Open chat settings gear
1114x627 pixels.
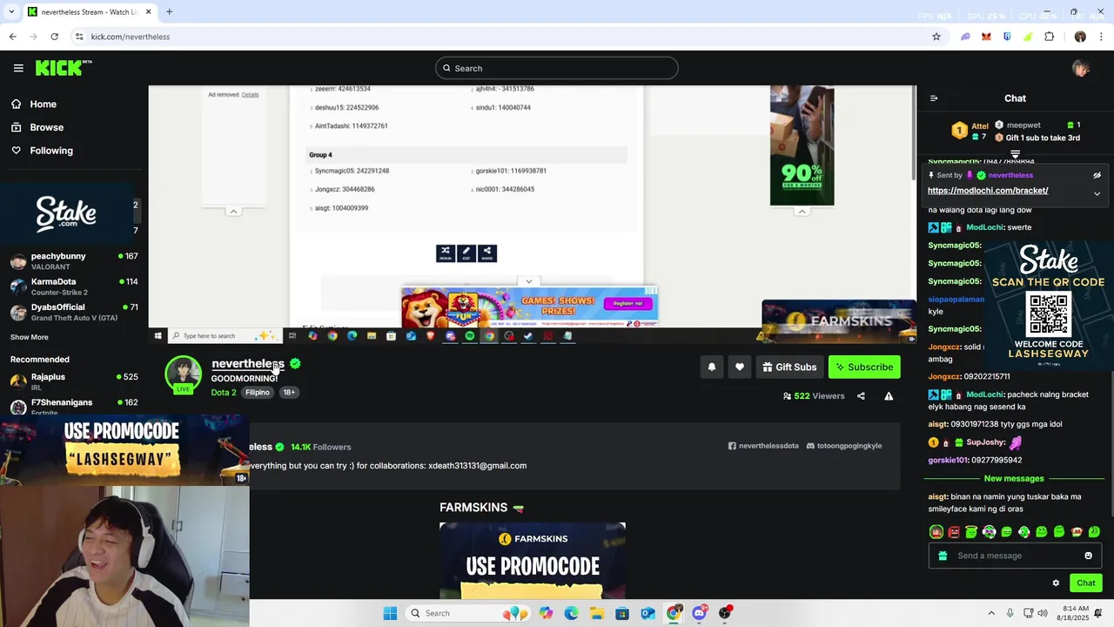coord(1056,583)
